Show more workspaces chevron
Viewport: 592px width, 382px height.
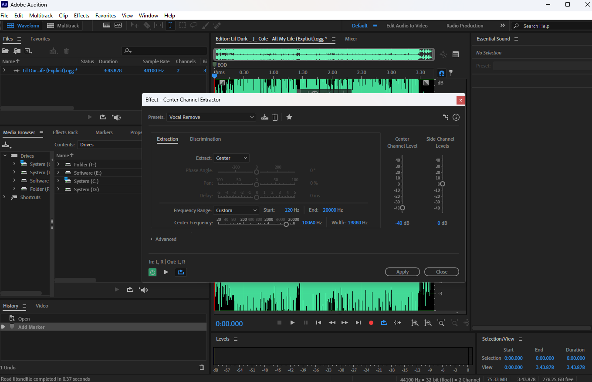pyautogui.click(x=503, y=26)
